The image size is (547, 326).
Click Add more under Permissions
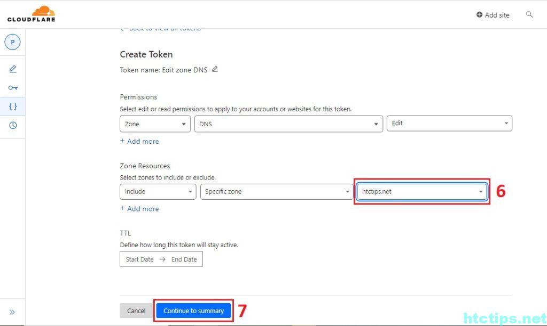pos(139,141)
